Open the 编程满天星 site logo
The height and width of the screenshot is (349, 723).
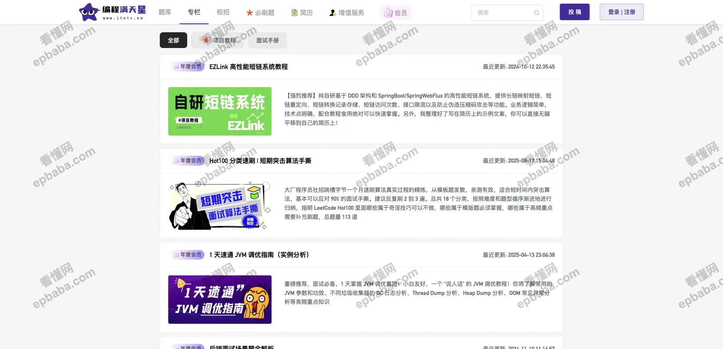112,12
